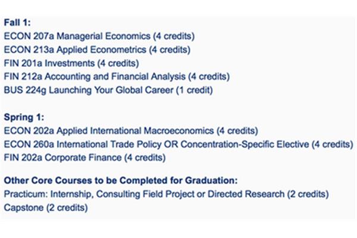Click the 1 credit label for BUS 224g

click(194, 90)
